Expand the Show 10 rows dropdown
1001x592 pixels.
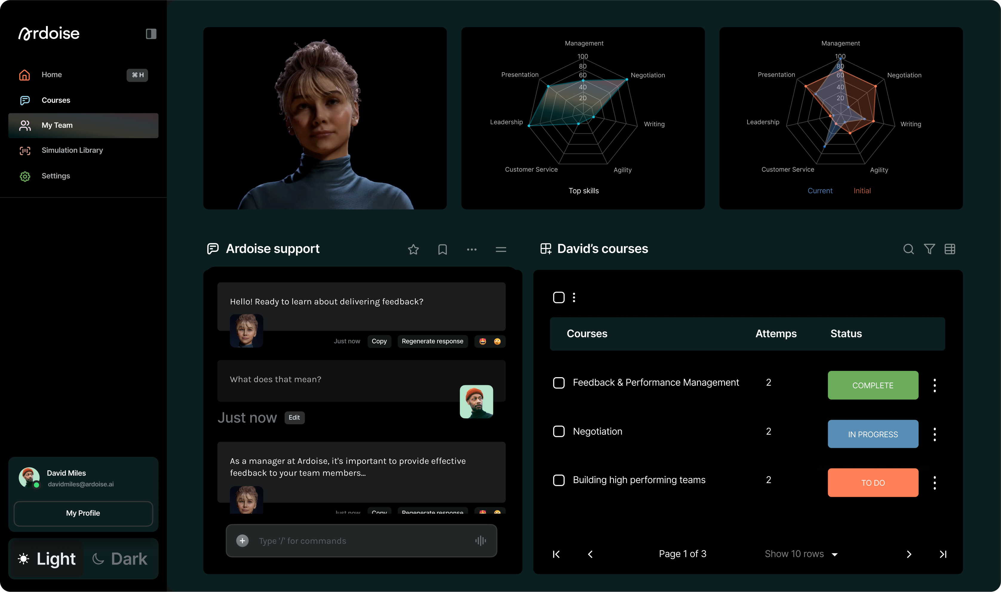[801, 554]
